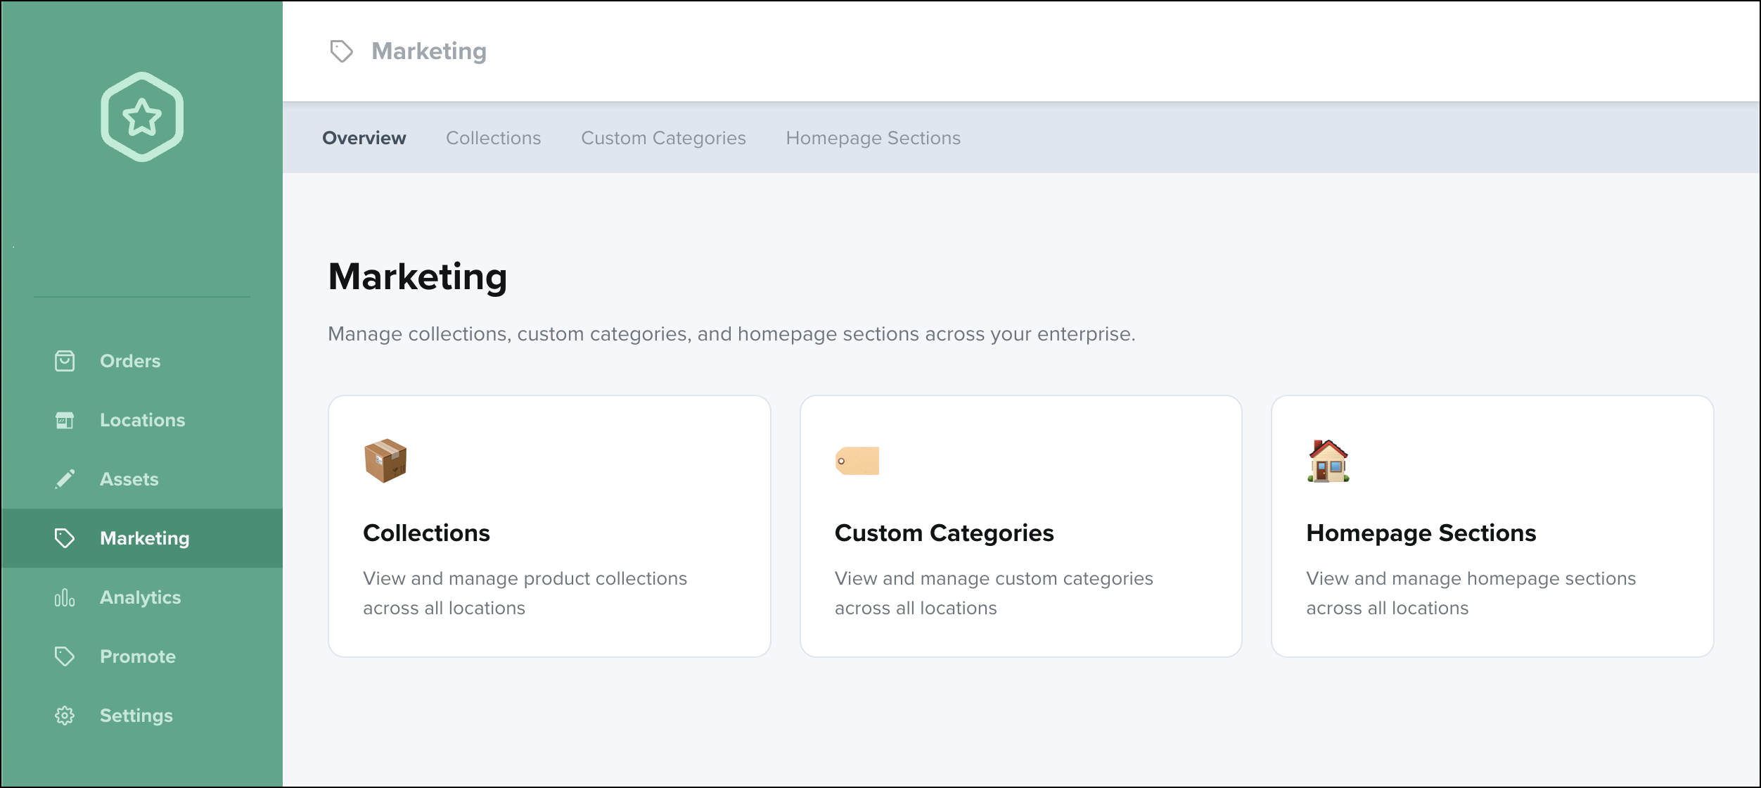Click the Homepage Sections house icon

tap(1328, 461)
